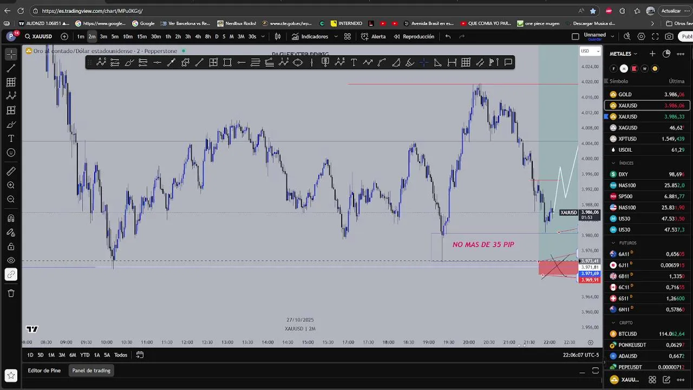Reload the page in browser

[x=21, y=10]
